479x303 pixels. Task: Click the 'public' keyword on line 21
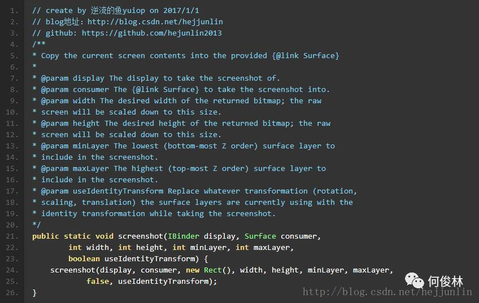46,236
